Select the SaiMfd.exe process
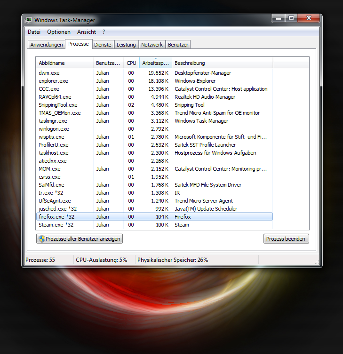The height and width of the screenshot is (354, 343). pyautogui.click(x=154, y=185)
